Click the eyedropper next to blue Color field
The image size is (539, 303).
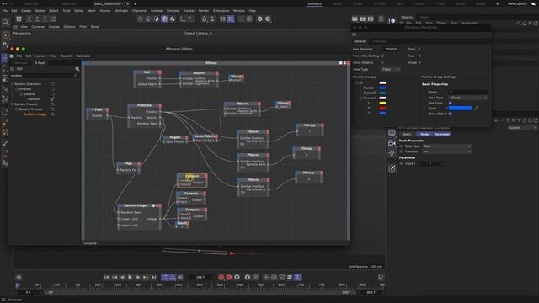(x=476, y=109)
